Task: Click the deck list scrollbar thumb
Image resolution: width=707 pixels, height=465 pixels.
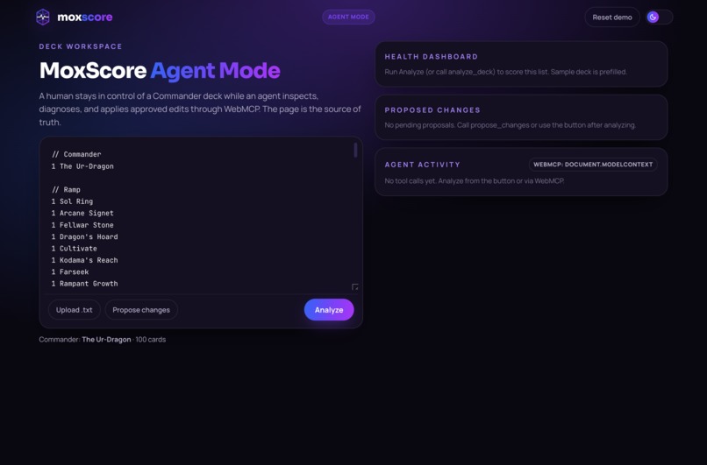Action: [355, 150]
